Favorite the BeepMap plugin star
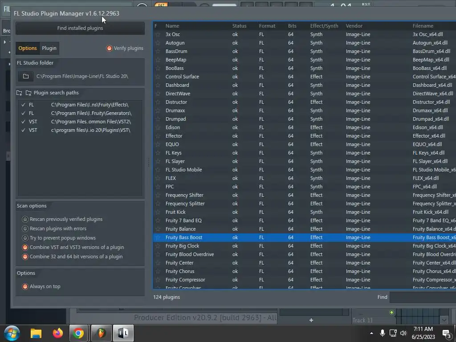The width and height of the screenshot is (456, 342). 158,60
